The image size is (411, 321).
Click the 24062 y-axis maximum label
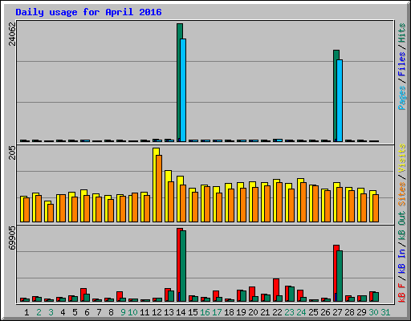pos(12,34)
